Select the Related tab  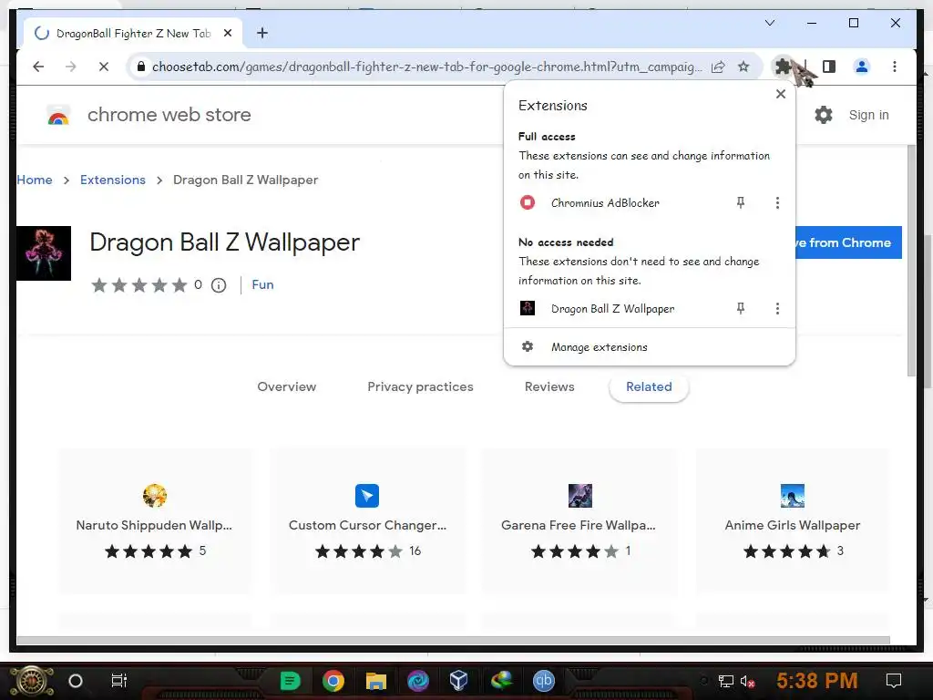pyautogui.click(x=649, y=386)
